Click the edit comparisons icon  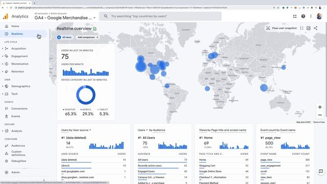[309, 28]
